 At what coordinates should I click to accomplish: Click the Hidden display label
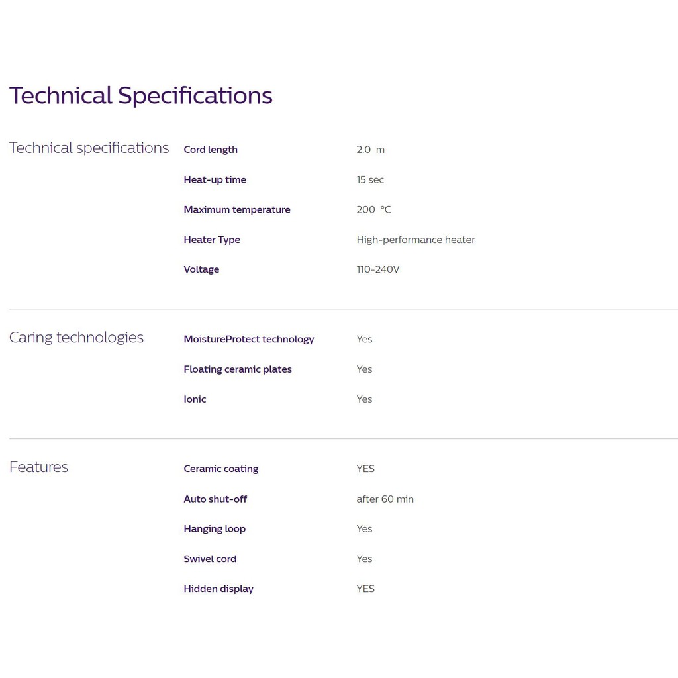(218, 589)
